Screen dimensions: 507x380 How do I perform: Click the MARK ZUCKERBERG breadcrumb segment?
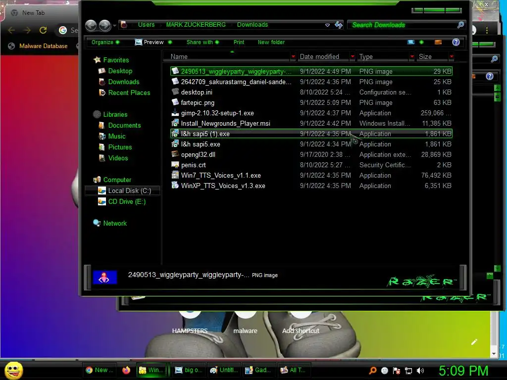point(196,25)
